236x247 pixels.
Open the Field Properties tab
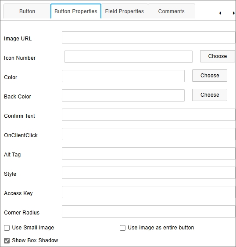click(125, 11)
